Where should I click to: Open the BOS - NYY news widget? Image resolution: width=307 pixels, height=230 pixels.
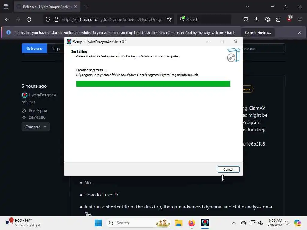click(x=23, y=223)
